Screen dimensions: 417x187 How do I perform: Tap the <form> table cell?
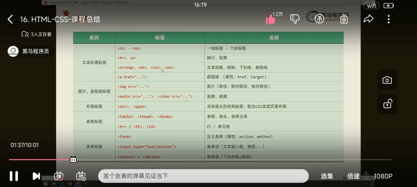[160, 137]
